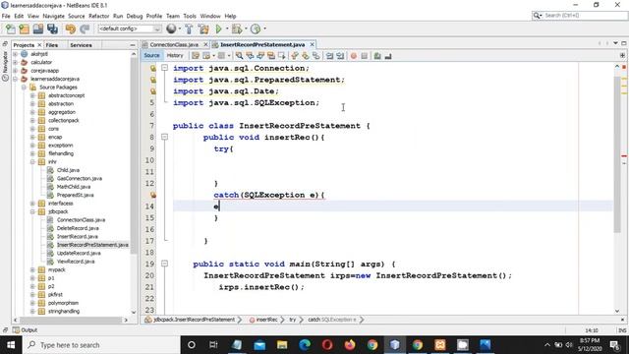
Task: Collapse the main method code fold
Action: [x=164, y=264]
